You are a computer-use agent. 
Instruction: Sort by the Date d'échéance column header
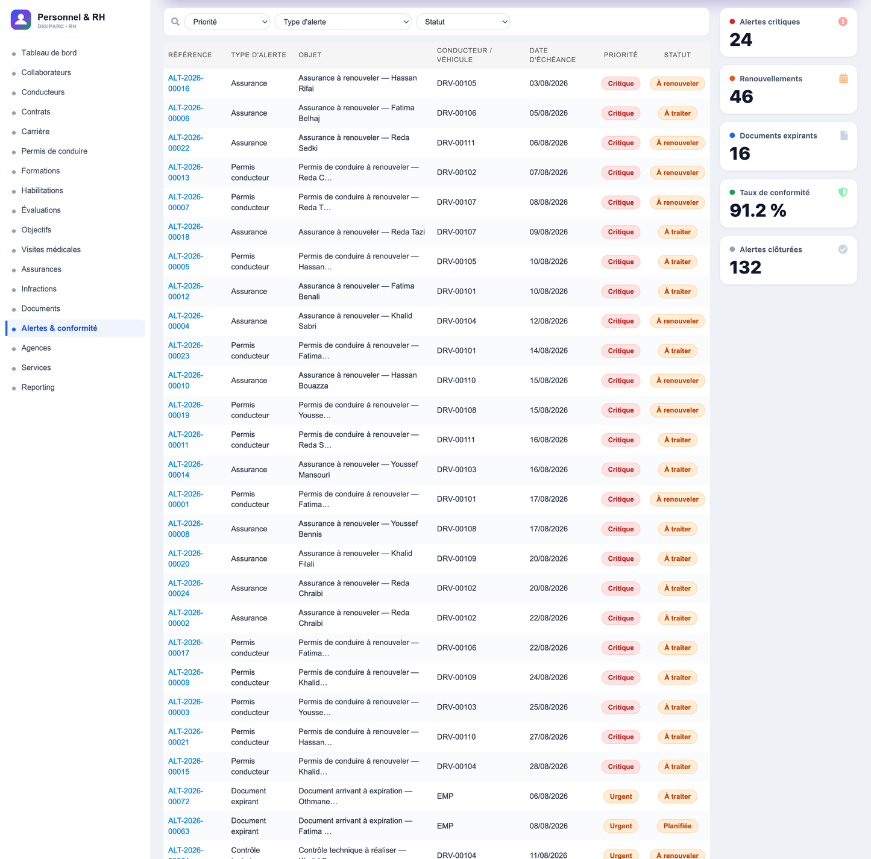click(552, 55)
